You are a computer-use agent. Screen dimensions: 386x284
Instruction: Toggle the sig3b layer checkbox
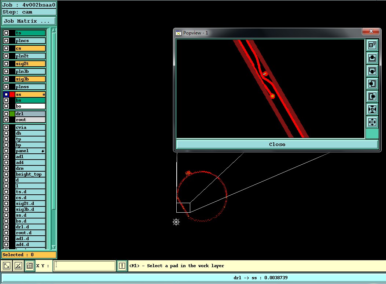6,79
